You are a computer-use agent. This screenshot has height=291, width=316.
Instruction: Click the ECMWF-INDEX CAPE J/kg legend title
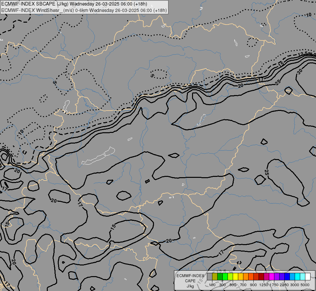pyautogui.click(x=190, y=281)
